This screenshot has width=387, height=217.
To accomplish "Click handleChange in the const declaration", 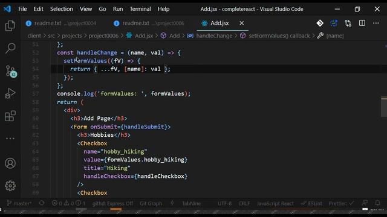I will tap(97, 52).
